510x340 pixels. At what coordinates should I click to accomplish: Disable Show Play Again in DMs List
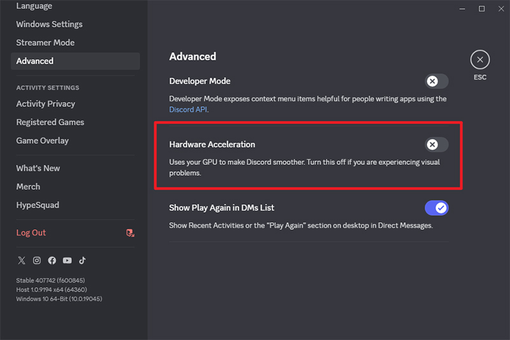[437, 208]
